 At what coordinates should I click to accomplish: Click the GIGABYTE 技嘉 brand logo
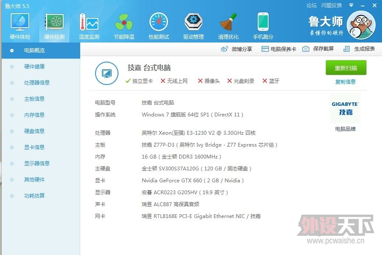pyautogui.click(x=345, y=108)
